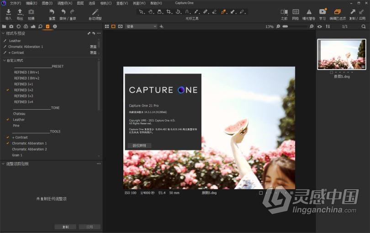Open the Metadata info tool tab
Screen dimensions: 370x233
click(x=55, y=26)
